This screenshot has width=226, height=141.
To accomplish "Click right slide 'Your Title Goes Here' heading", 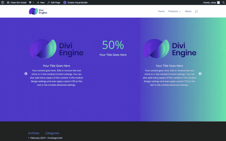I will tap(169, 66).
